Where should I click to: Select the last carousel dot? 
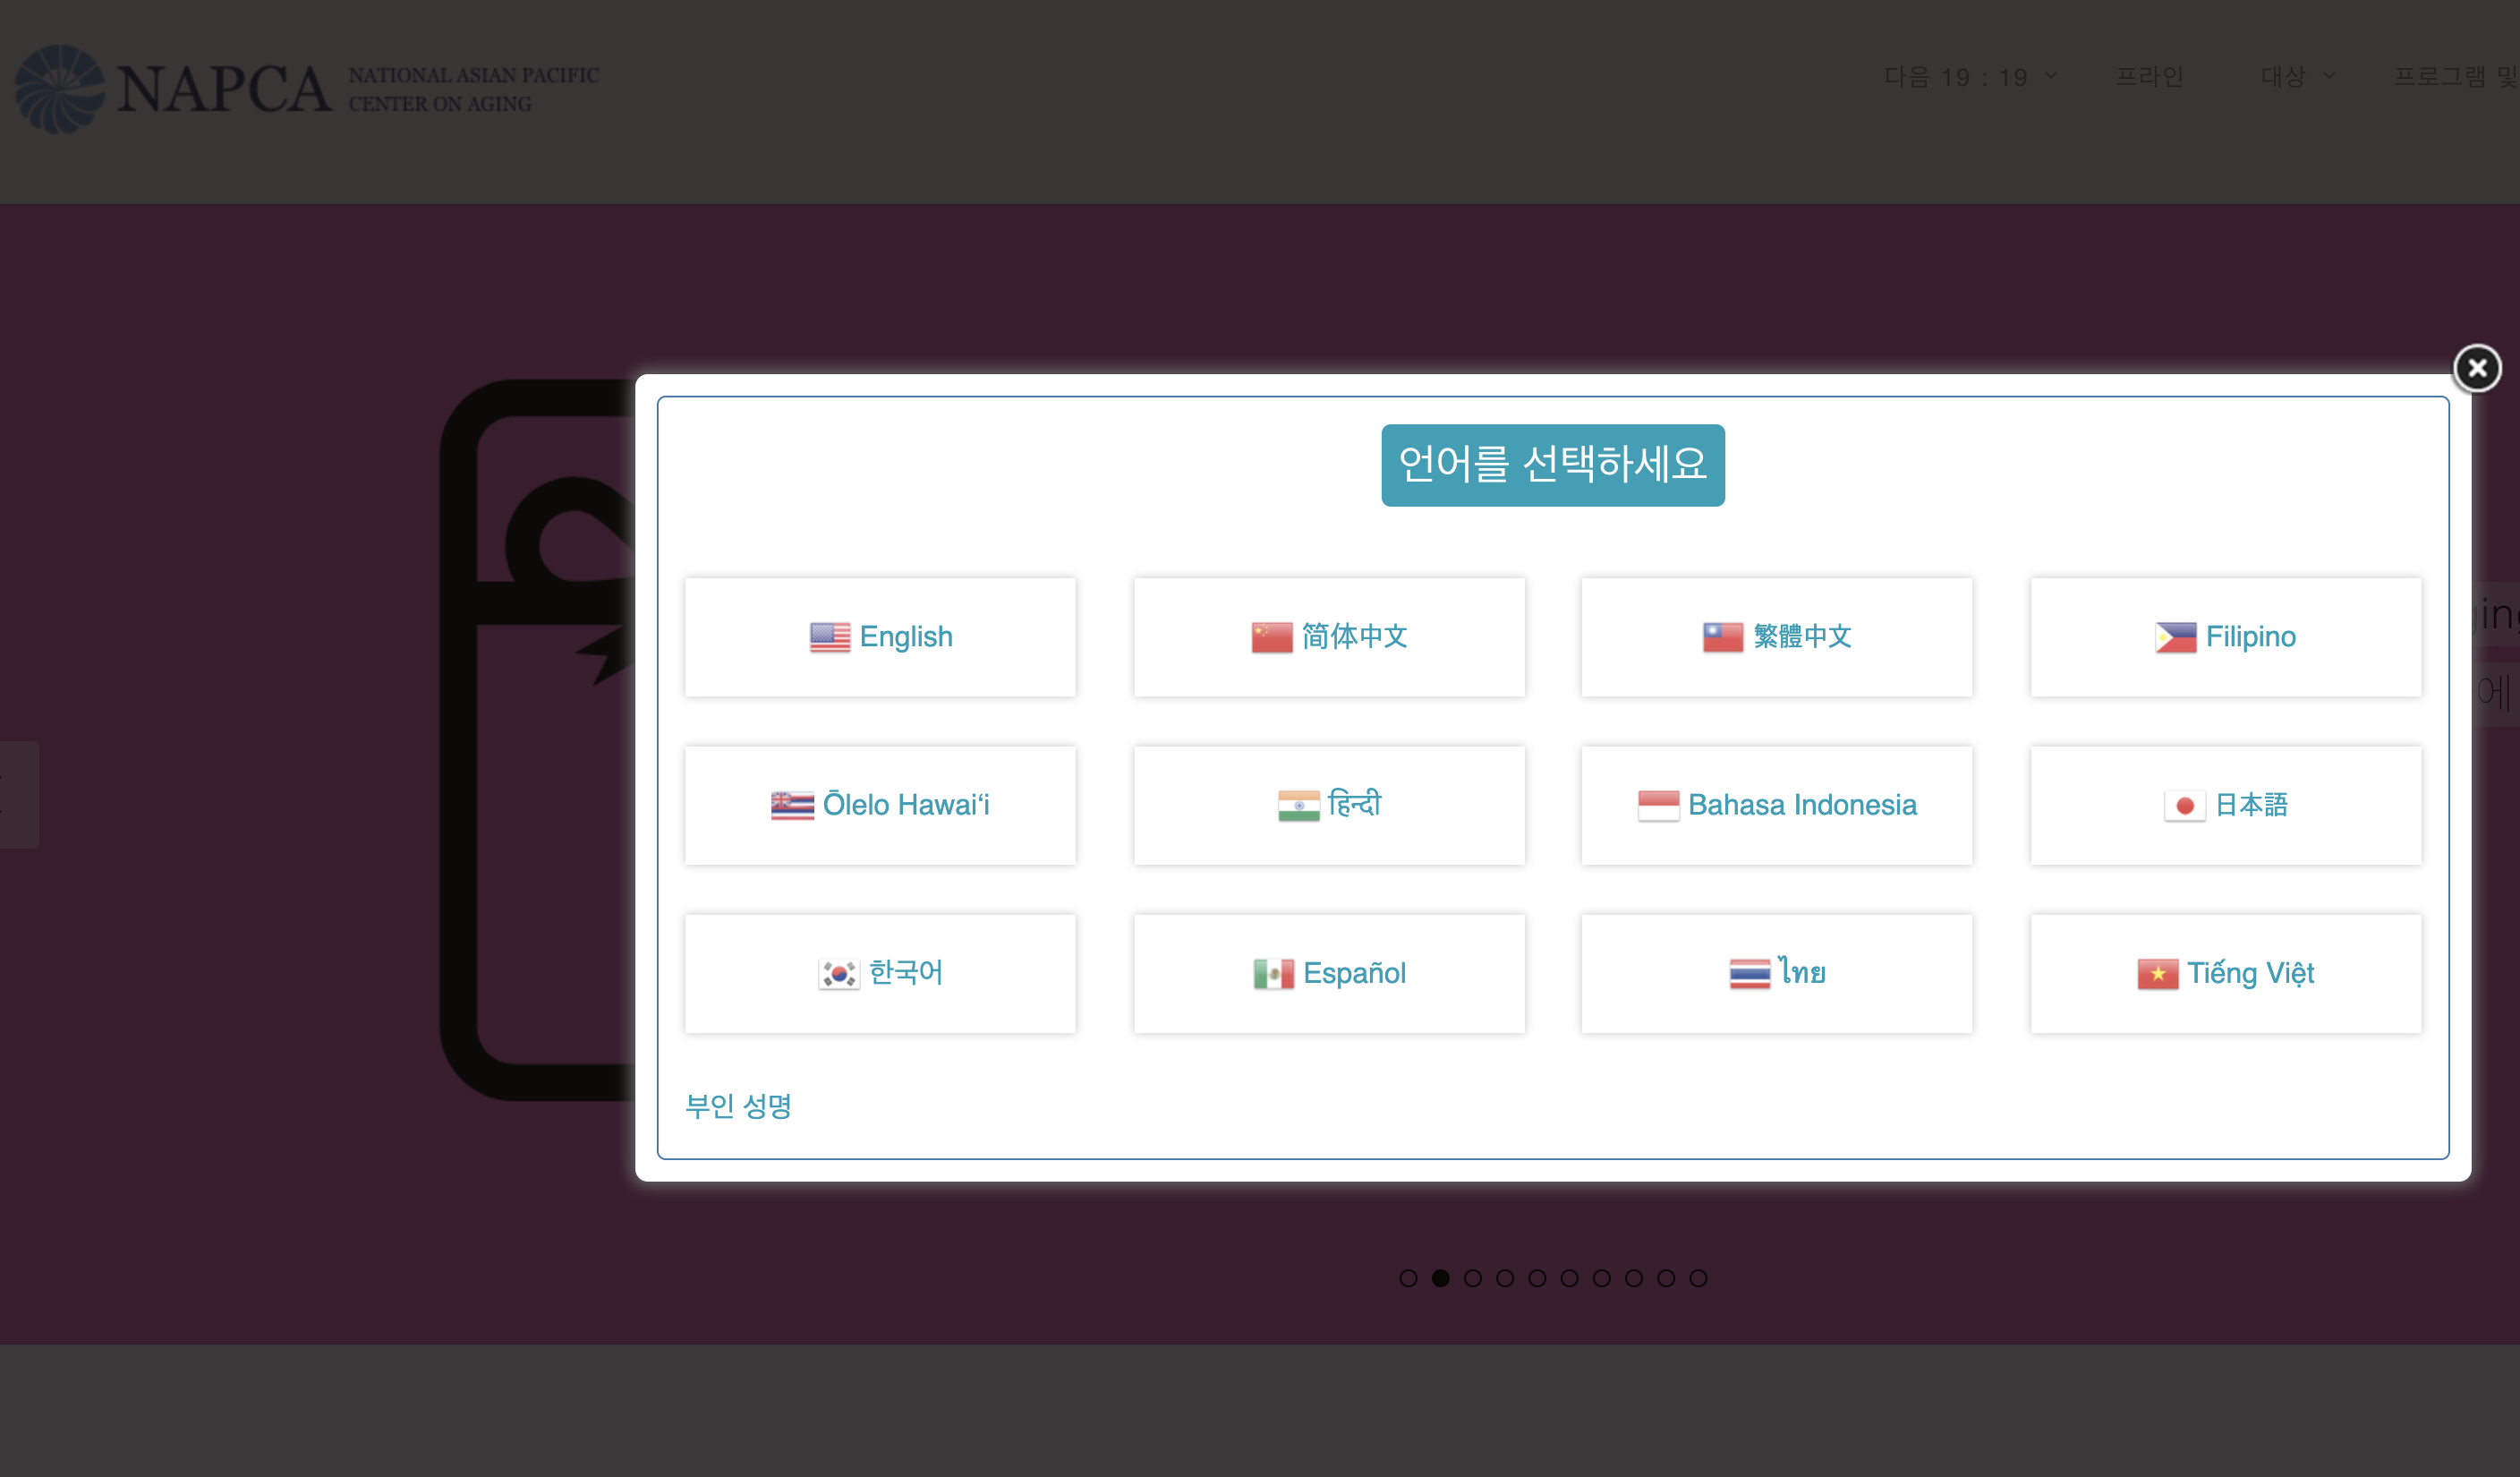coord(1698,1278)
